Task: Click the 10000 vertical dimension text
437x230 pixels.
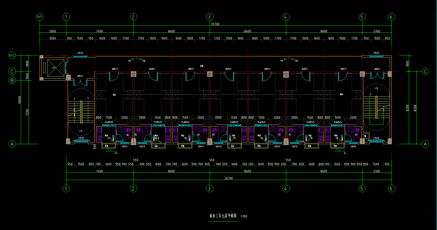Action: tap(20, 100)
